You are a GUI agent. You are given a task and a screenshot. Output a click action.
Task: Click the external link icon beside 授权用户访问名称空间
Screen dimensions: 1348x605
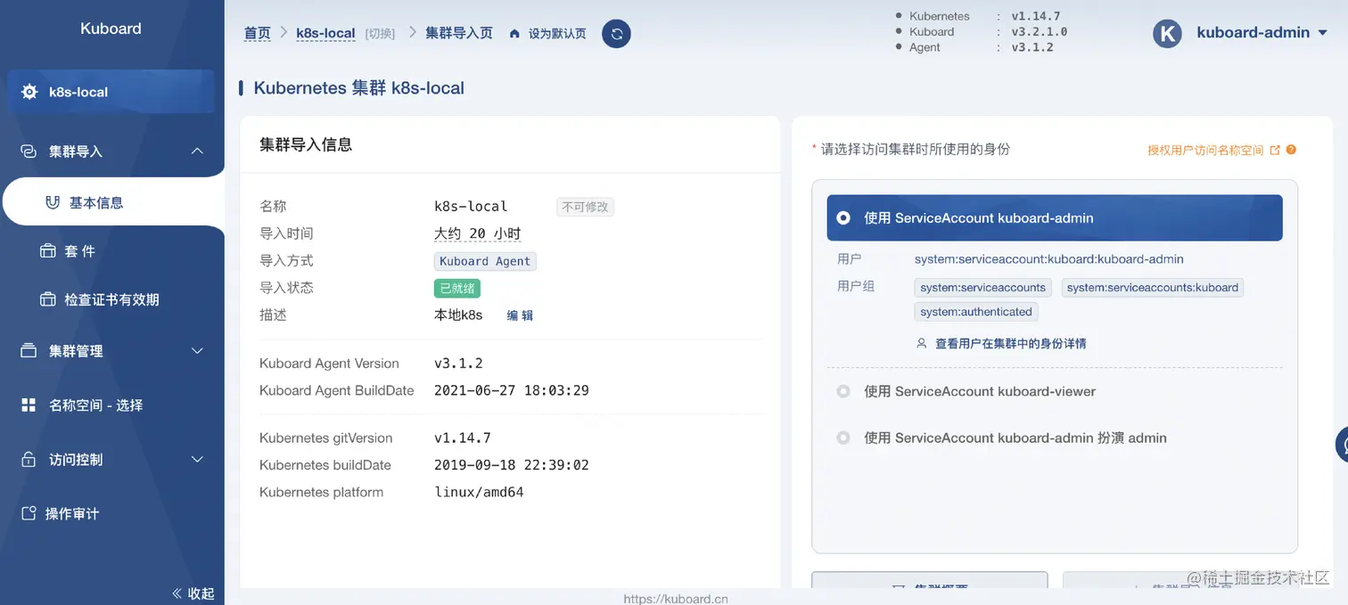pyautogui.click(x=1275, y=150)
